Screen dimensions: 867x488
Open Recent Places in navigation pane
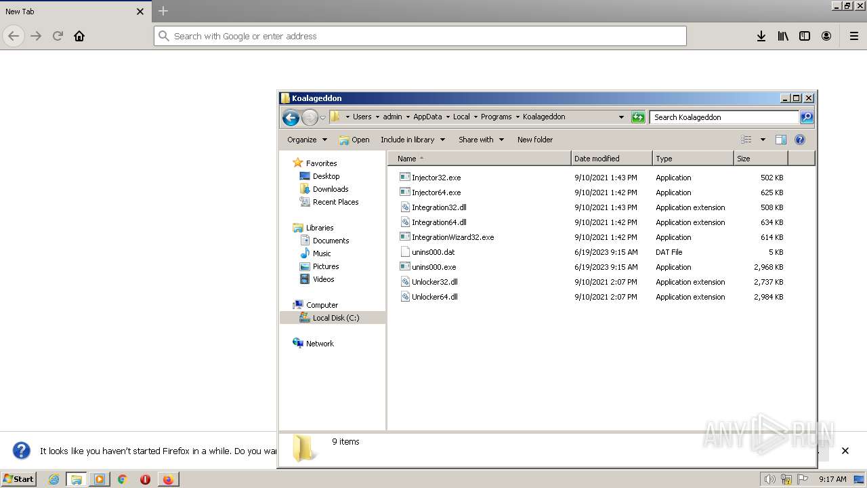pyautogui.click(x=335, y=202)
